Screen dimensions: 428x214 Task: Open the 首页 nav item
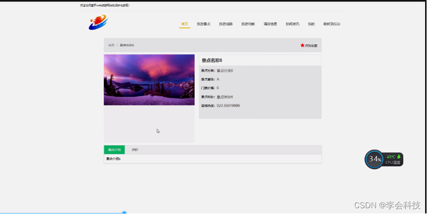click(184, 24)
